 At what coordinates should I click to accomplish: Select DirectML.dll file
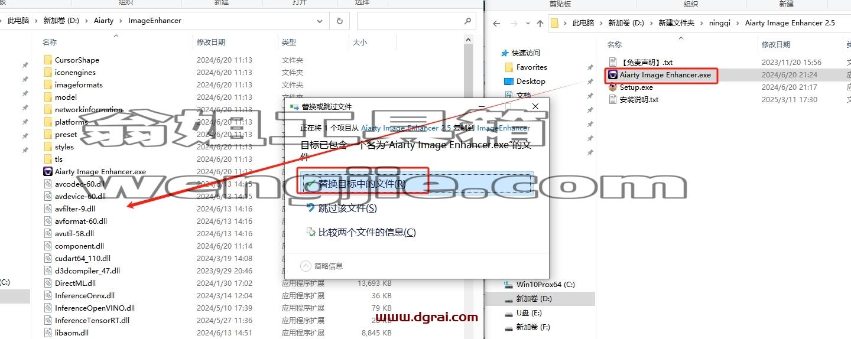75,283
